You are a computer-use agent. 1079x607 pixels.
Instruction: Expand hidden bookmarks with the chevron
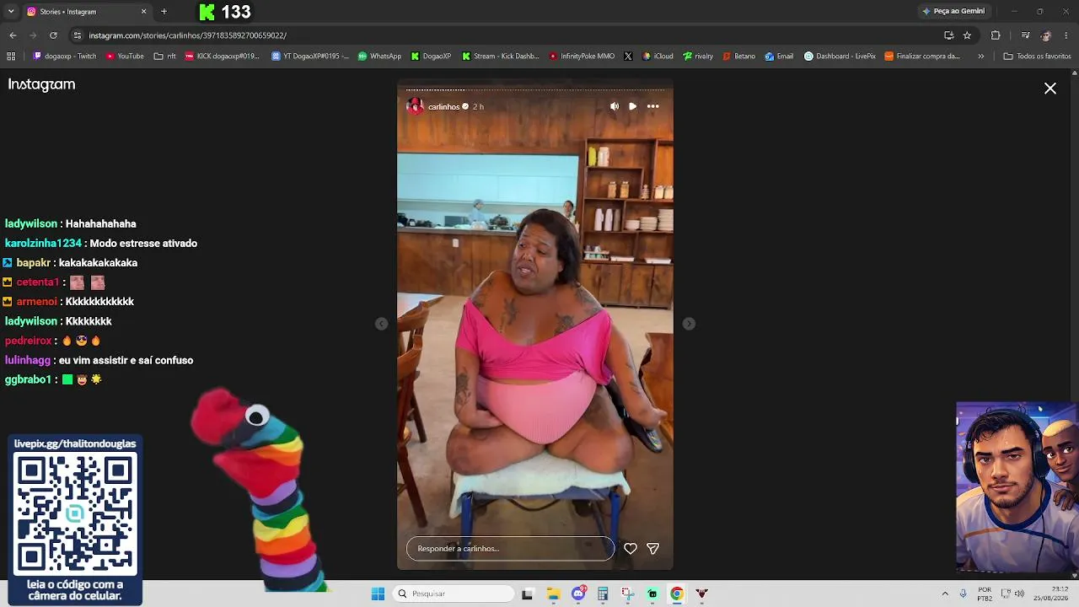pos(980,56)
